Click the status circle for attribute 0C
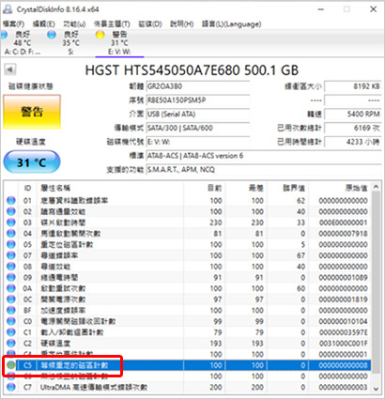 (11, 299)
